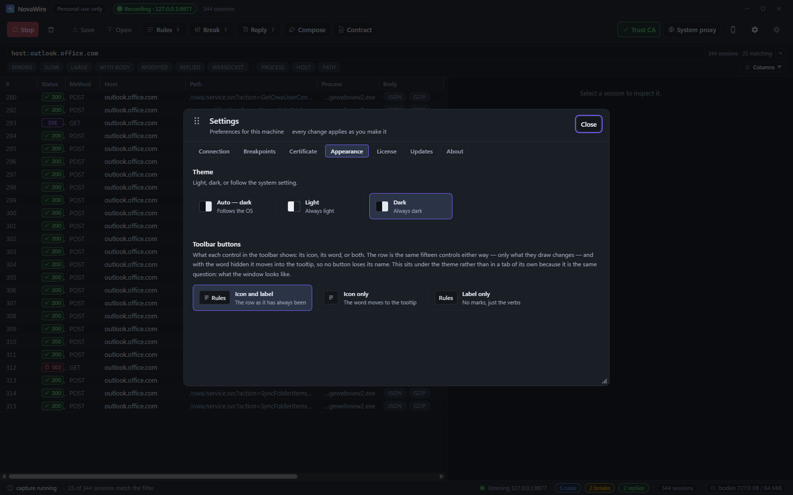Click the host:outlook.office.com filter field
Screen dimensions: 793x495
tap(355, 53)
